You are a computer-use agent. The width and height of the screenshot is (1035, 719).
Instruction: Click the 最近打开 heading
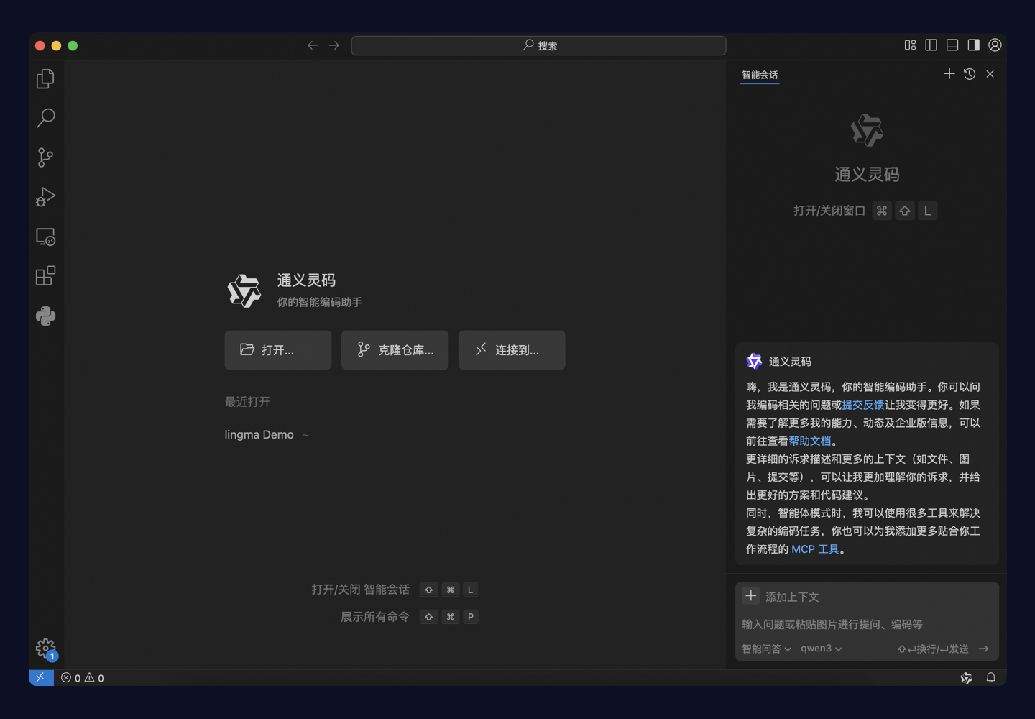tap(247, 402)
